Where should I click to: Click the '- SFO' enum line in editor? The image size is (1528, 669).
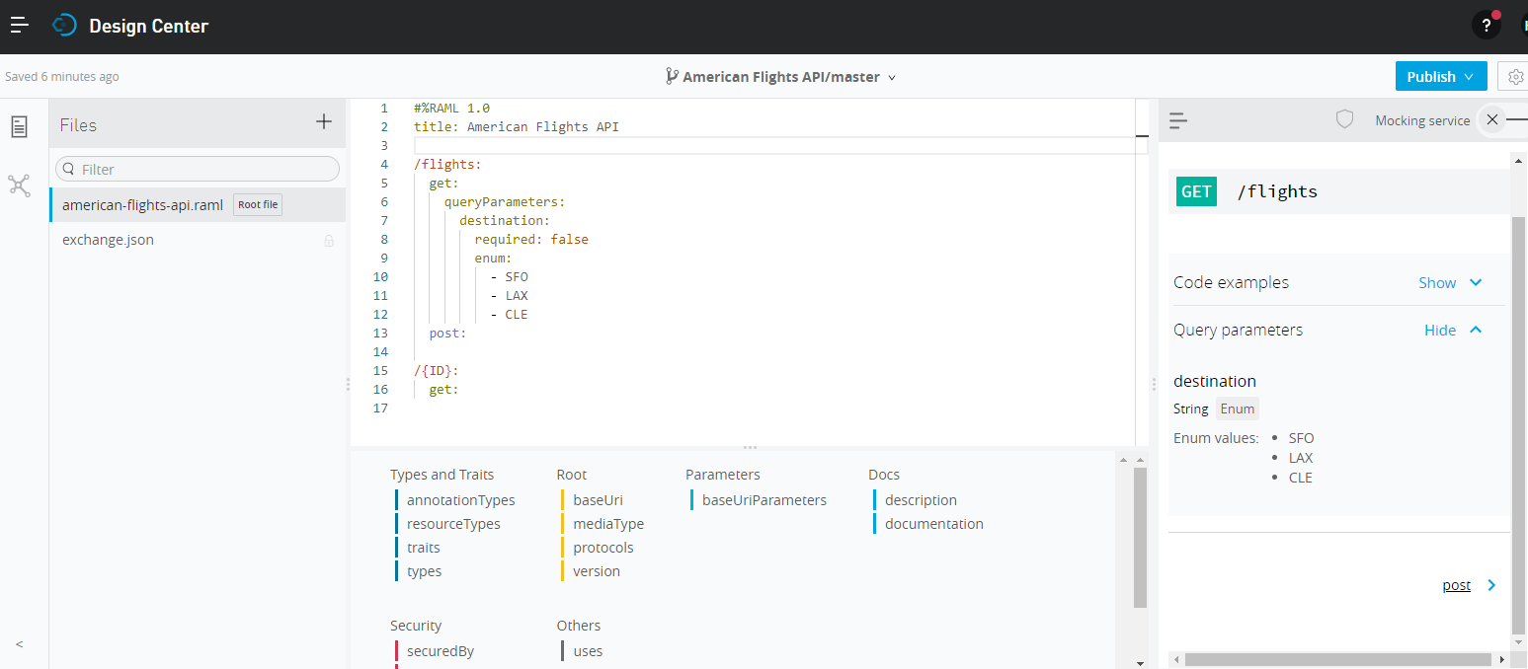(x=510, y=277)
